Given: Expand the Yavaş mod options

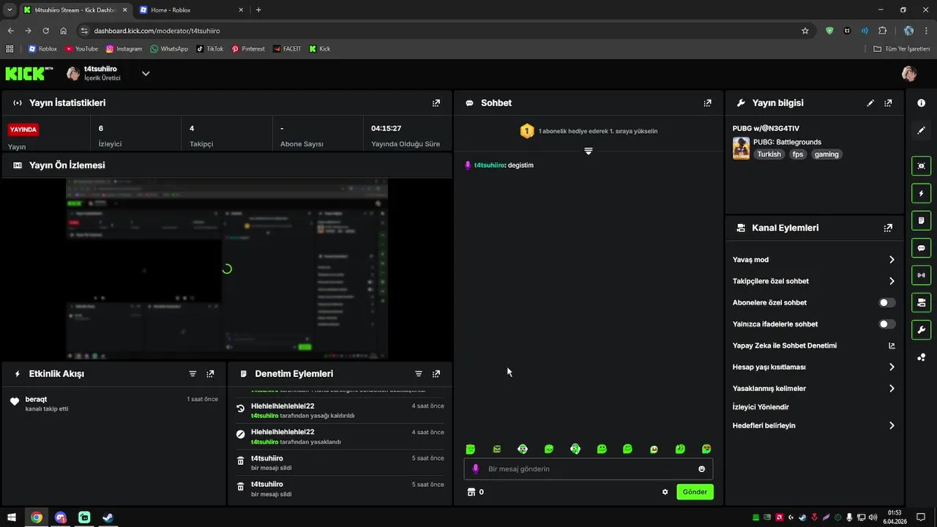Looking at the screenshot, I should tap(892, 260).
